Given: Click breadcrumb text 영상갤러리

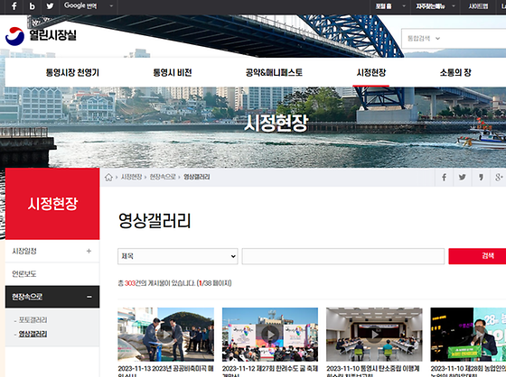Looking at the screenshot, I should pyautogui.click(x=197, y=177).
